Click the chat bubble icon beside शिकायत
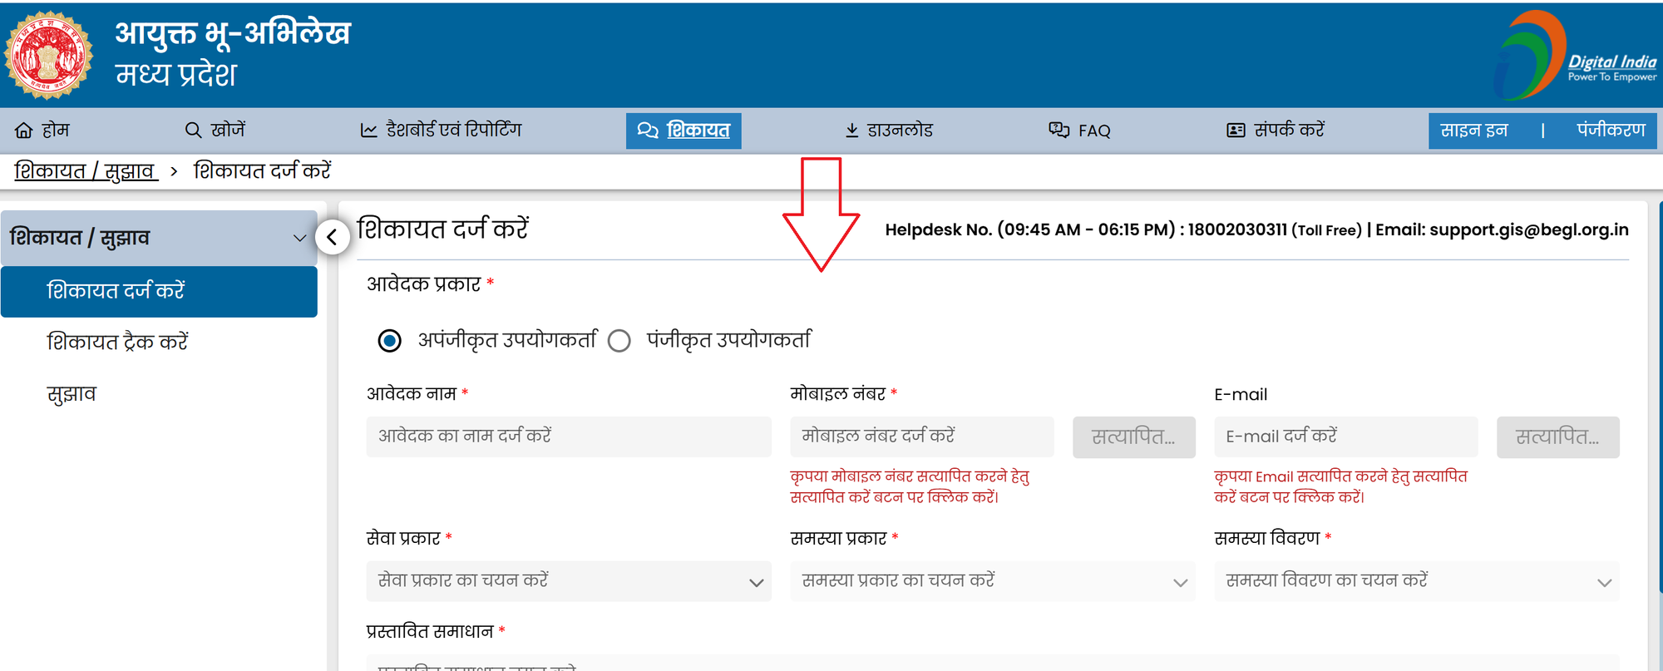The image size is (1663, 671). pyautogui.click(x=648, y=131)
